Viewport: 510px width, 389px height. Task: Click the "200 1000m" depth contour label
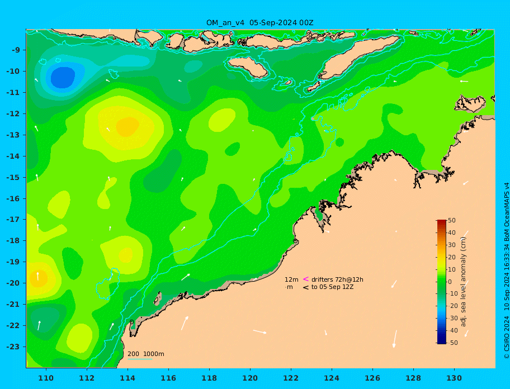pyautogui.click(x=146, y=354)
